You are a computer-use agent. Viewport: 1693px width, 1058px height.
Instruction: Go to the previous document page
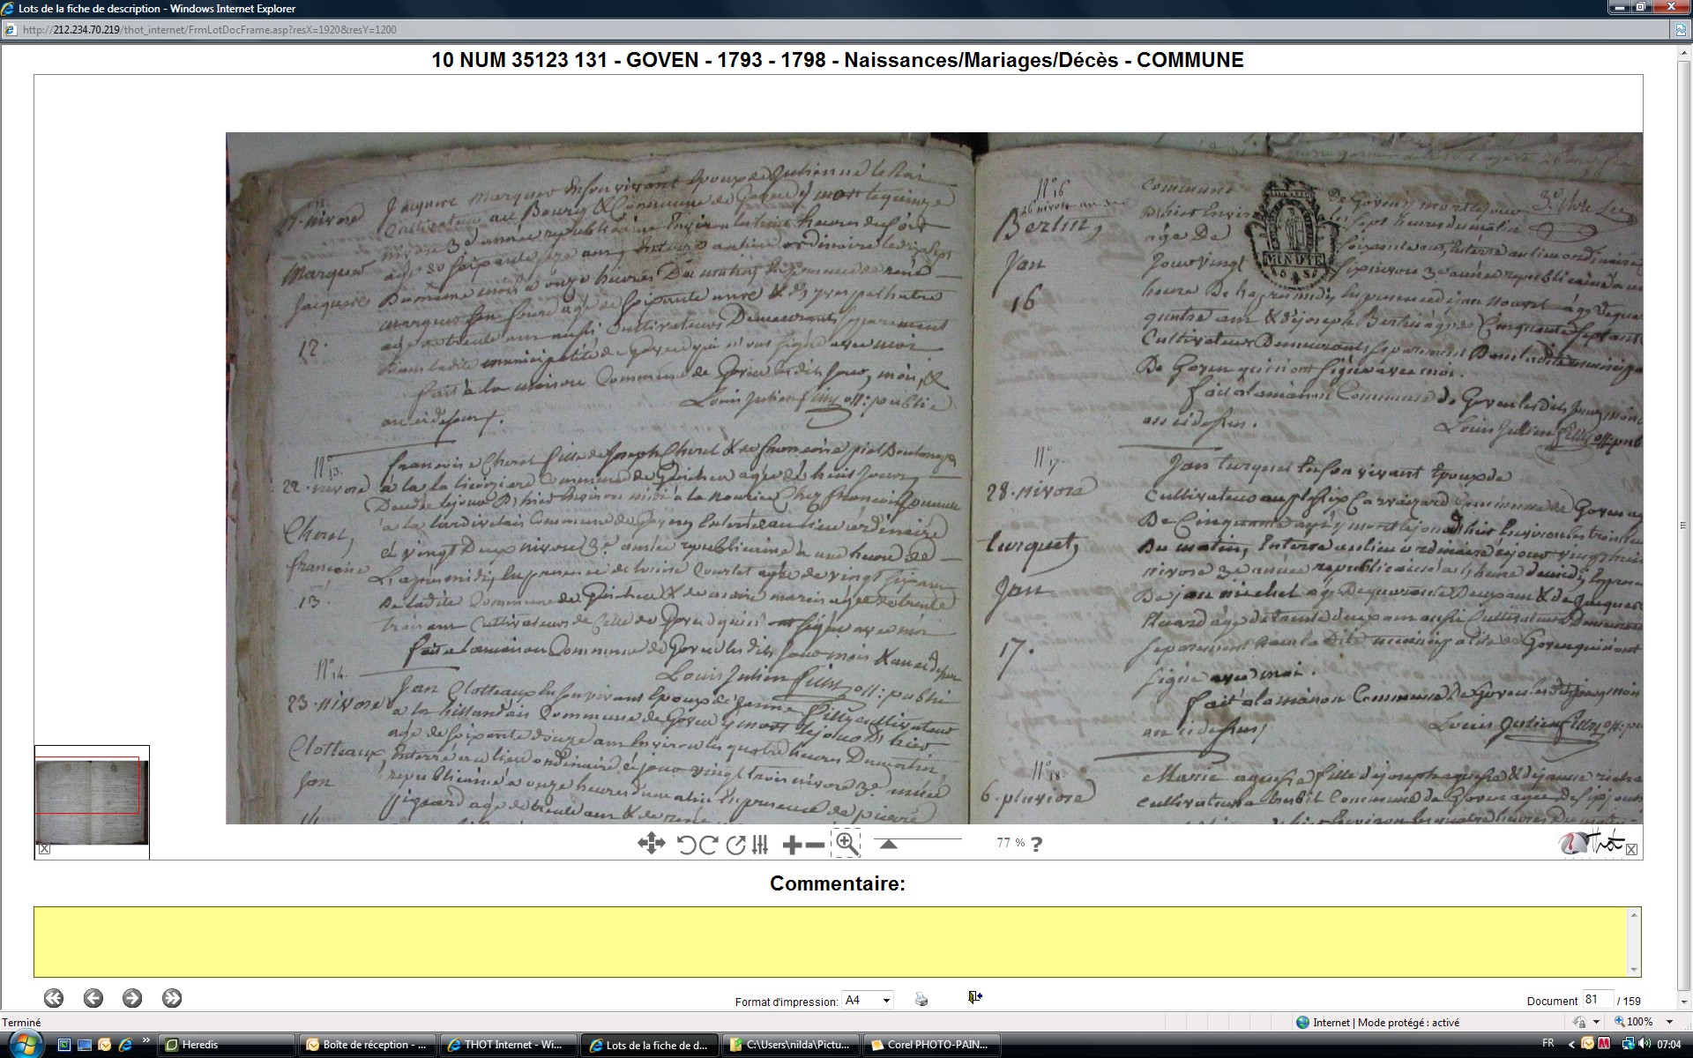(x=93, y=998)
